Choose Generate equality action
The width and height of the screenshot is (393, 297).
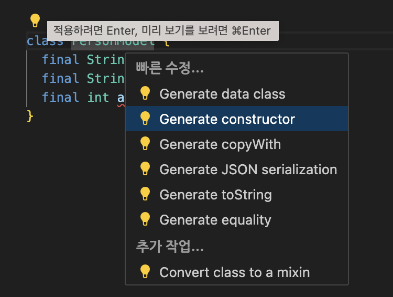237,220
